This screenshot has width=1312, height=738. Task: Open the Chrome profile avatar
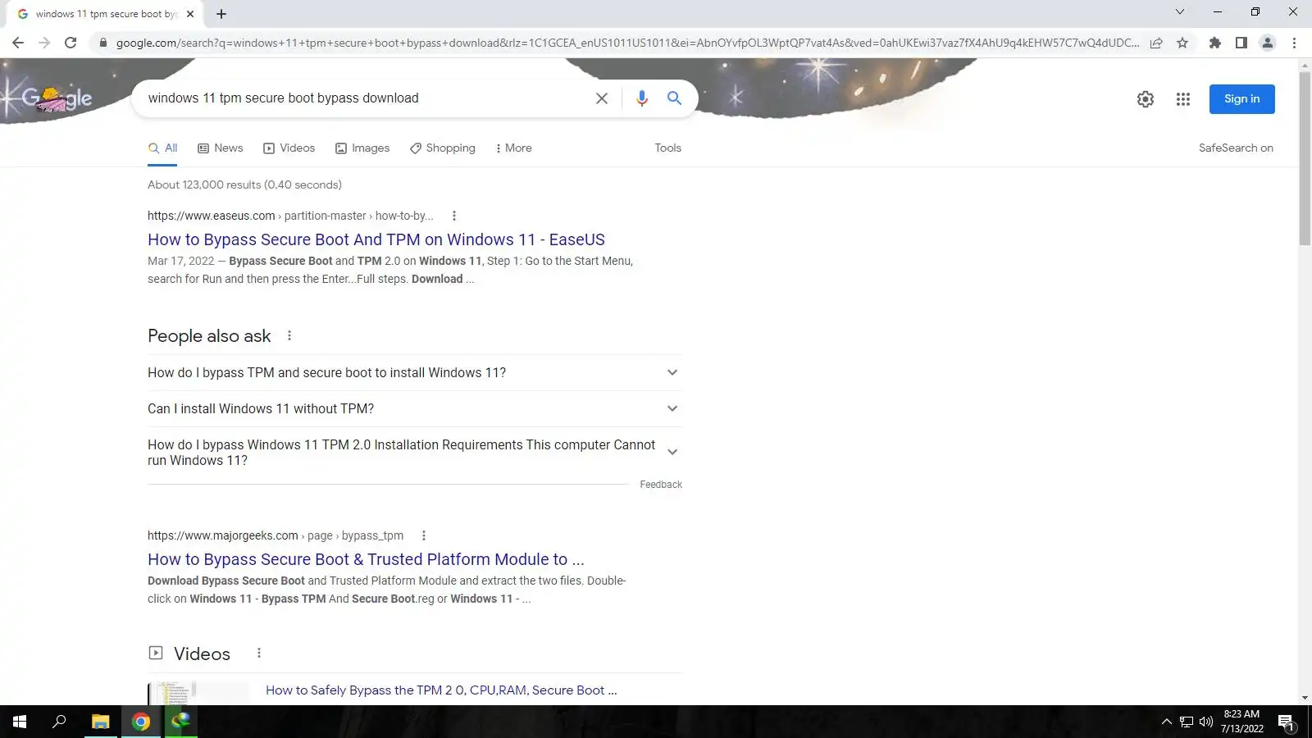(x=1268, y=43)
